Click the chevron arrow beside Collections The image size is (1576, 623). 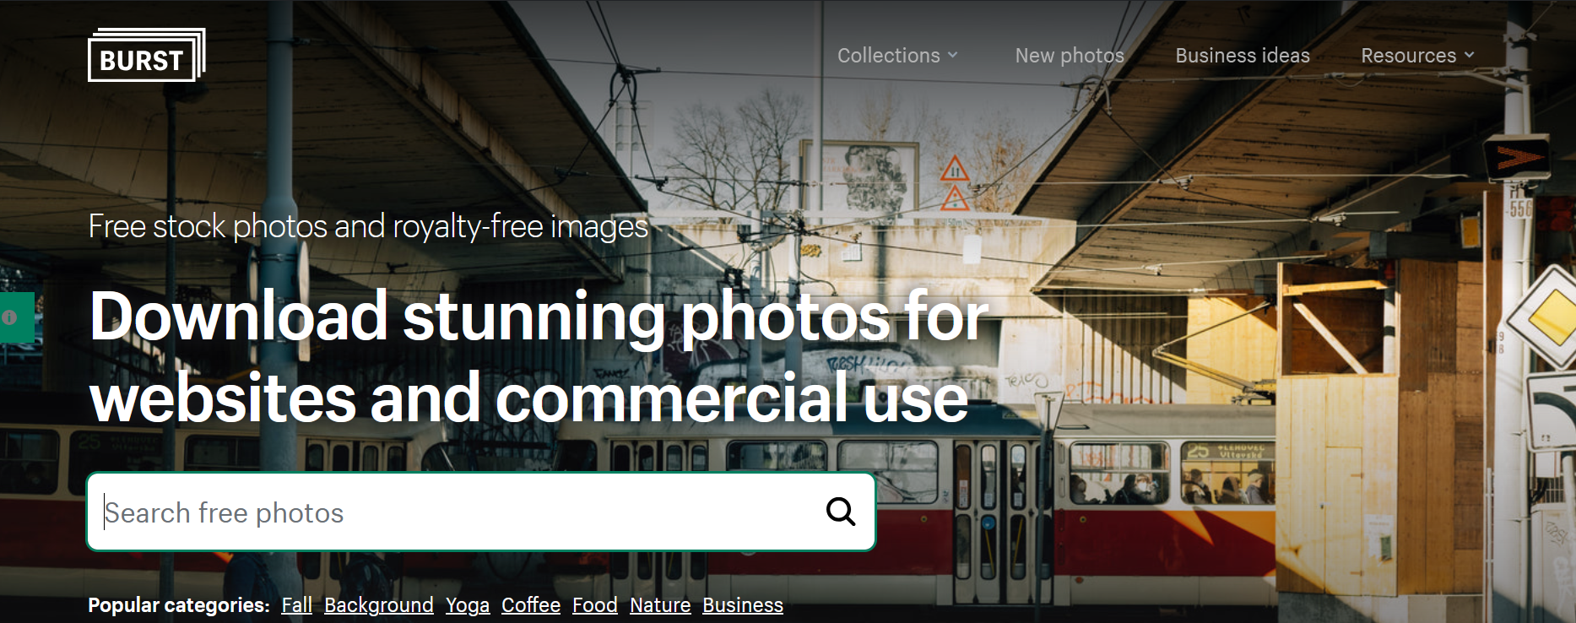[953, 55]
